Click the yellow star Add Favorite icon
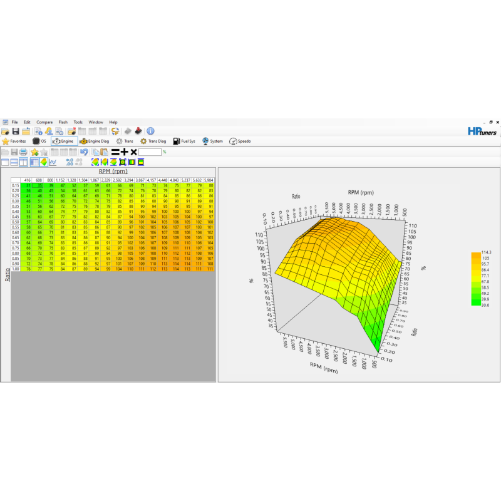501x501 pixels. [x=34, y=152]
